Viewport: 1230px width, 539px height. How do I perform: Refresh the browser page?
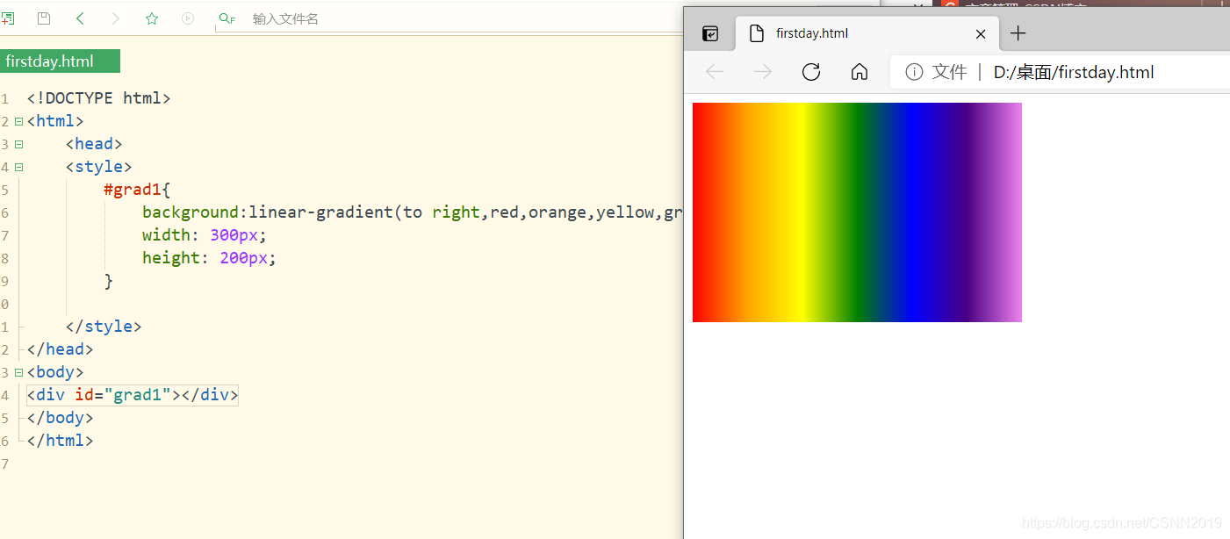[x=811, y=72]
